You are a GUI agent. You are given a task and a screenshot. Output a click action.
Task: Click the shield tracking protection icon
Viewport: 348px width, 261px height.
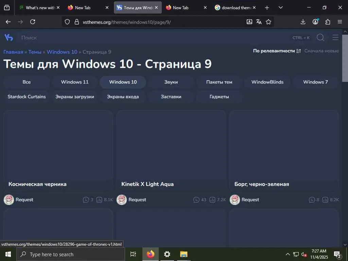point(67,22)
